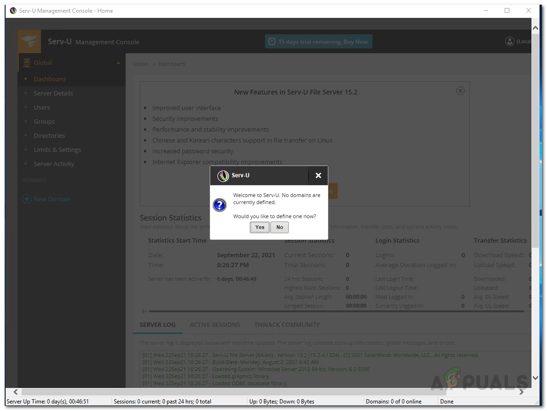Switch to the ACTIVE SESSIONS tab
Viewport: 547px width, 411px height.
click(215, 325)
